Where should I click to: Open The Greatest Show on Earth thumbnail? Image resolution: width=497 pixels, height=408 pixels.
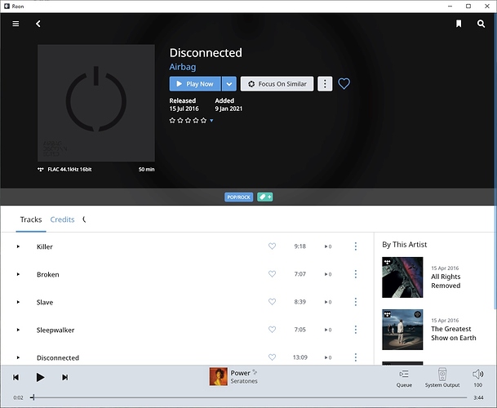click(402, 330)
